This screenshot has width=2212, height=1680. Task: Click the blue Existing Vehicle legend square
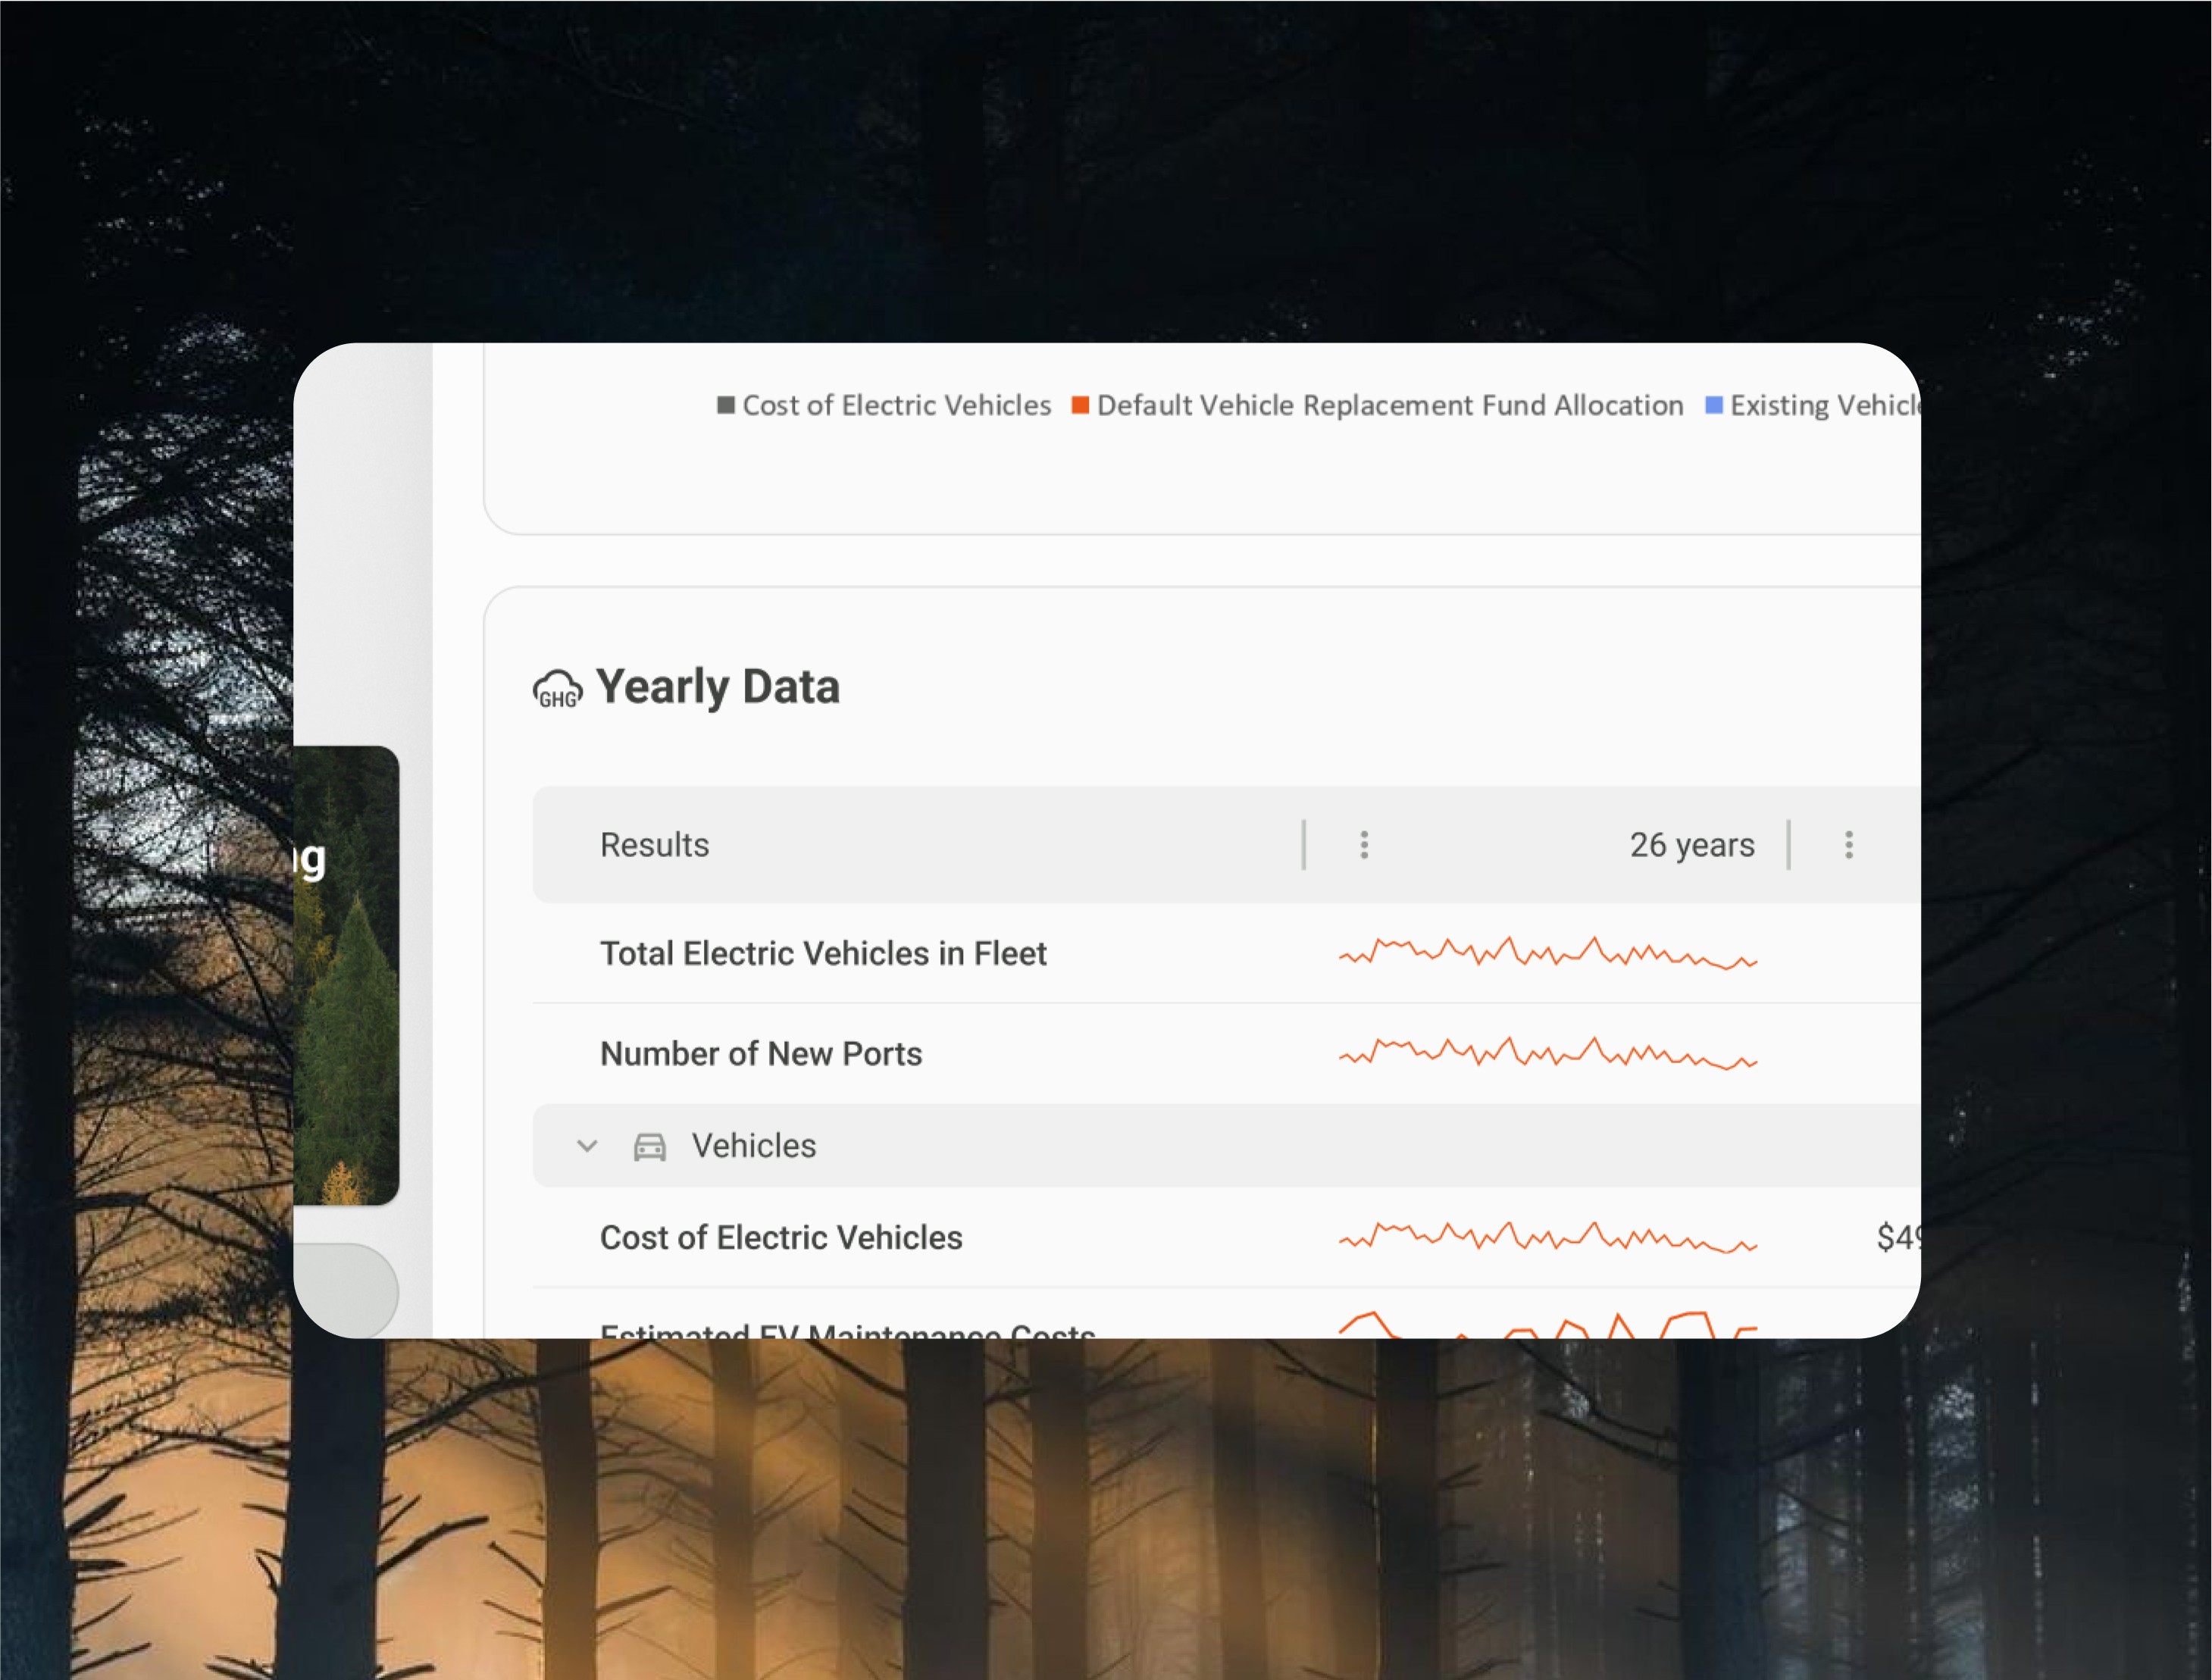click(1713, 405)
